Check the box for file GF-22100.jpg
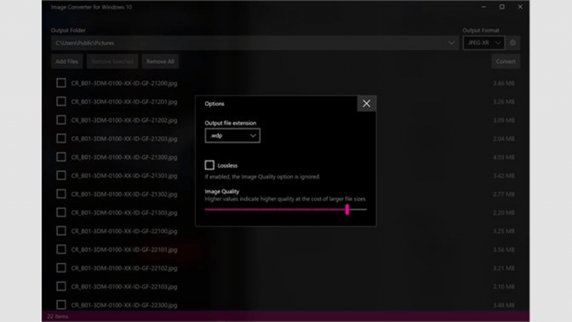Image resolution: width=572 pixels, height=322 pixels. (61, 231)
